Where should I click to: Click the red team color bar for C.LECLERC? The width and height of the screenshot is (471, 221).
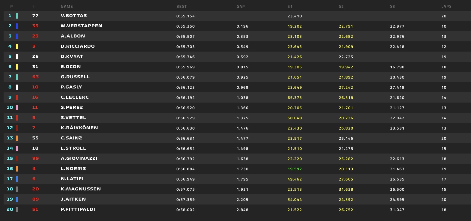[17, 97]
